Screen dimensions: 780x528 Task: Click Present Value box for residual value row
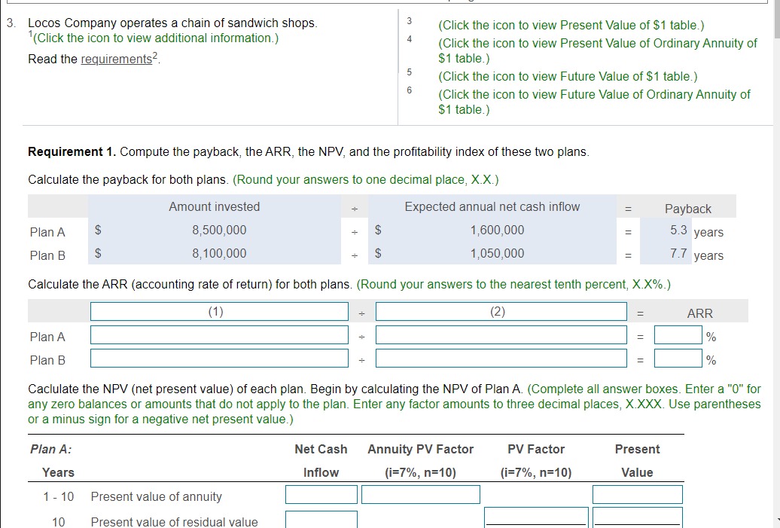[x=637, y=519]
